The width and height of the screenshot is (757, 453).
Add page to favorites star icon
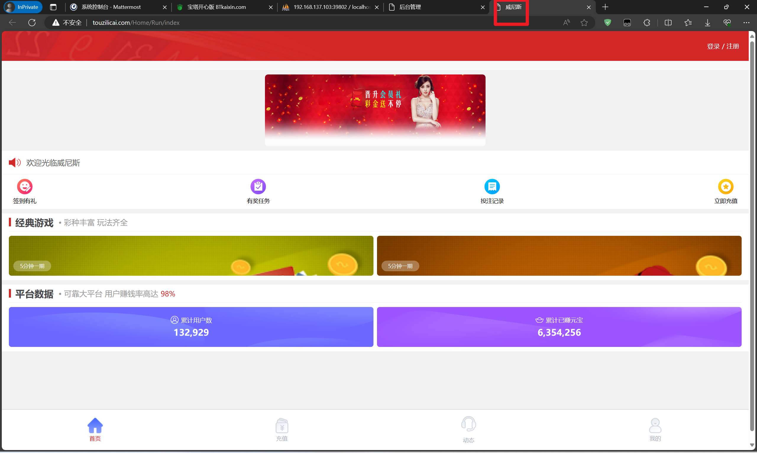tap(584, 22)
